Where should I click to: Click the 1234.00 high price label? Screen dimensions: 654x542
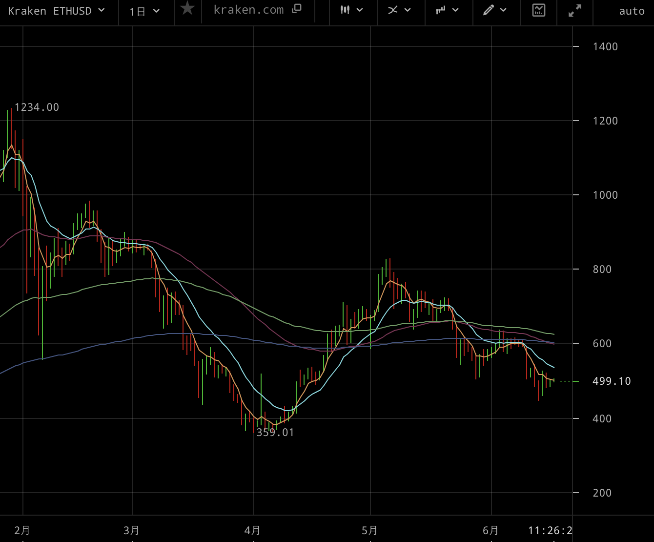pos(37,107)
